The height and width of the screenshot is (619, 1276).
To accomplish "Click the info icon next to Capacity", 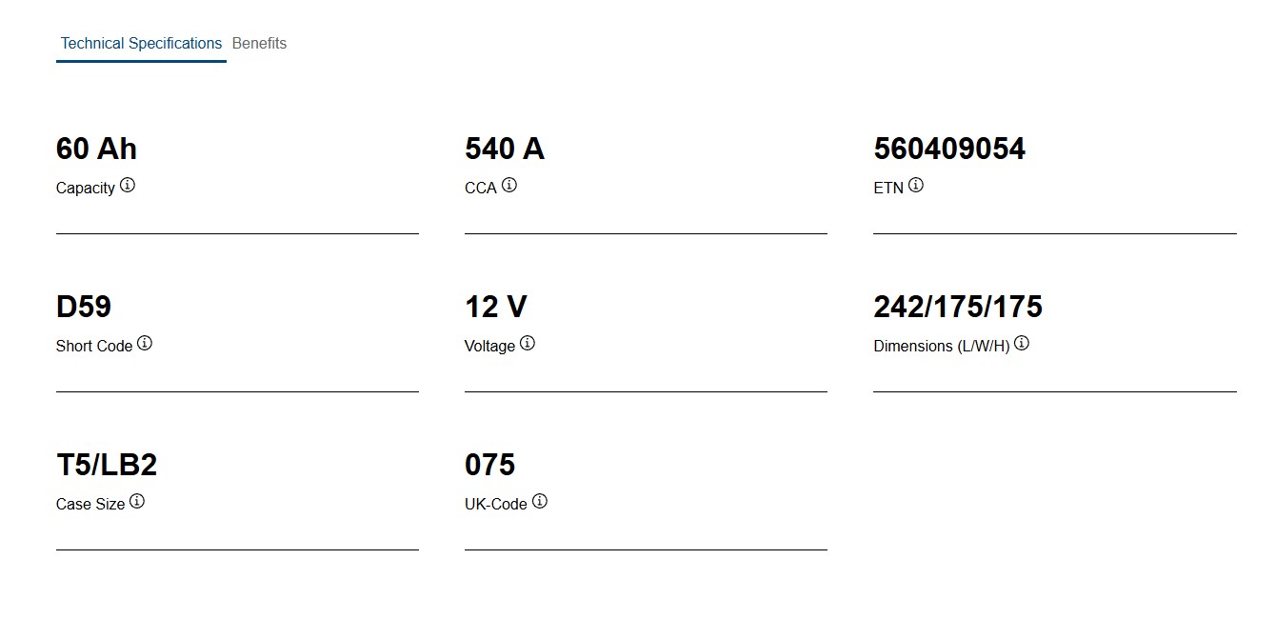I will 128,185.
